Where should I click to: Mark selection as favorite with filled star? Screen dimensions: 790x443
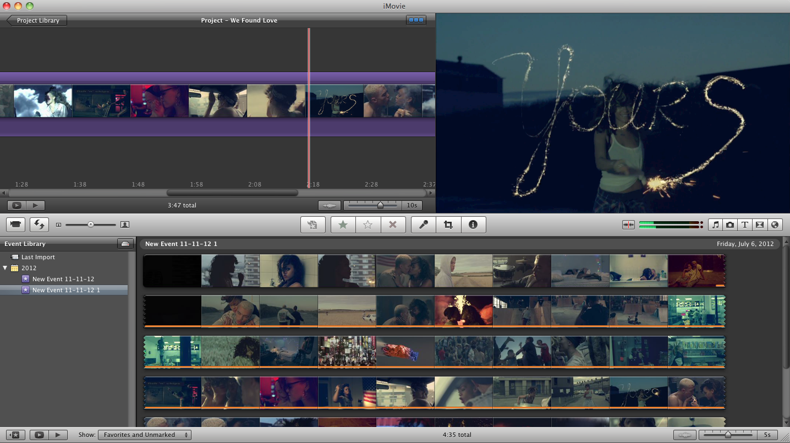click(x=343, y=225)
